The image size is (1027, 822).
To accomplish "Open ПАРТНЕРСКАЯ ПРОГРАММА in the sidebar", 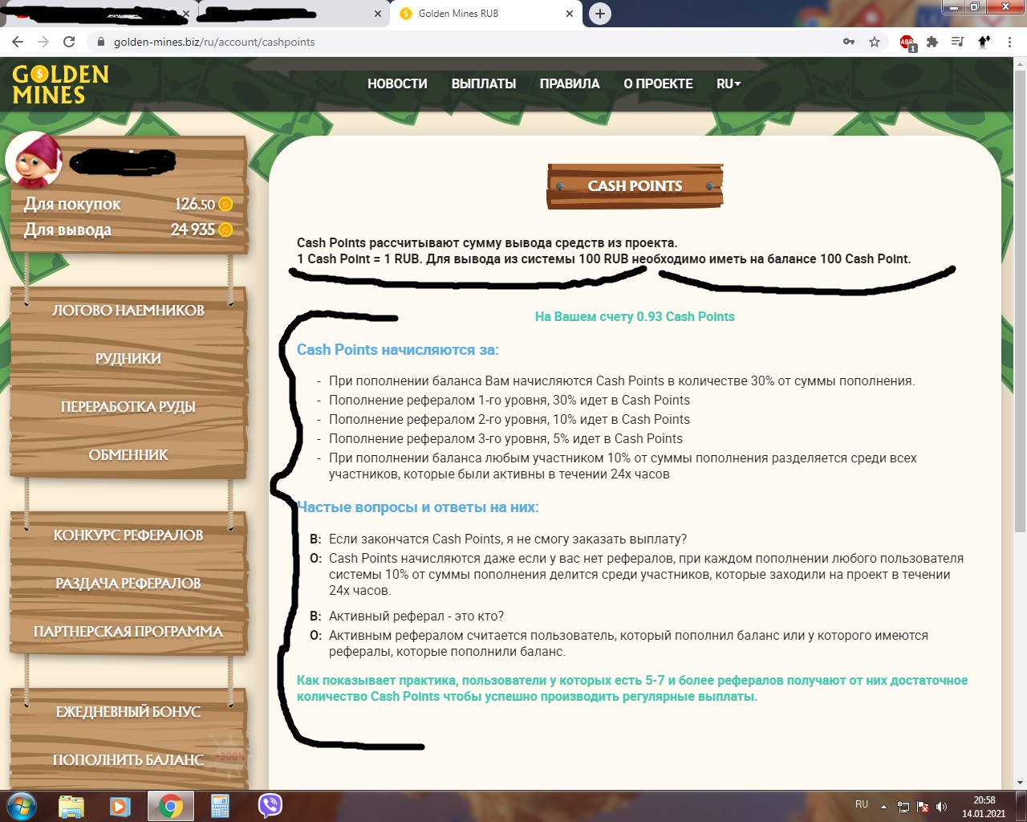I will pyautogui.click(x=128, y=632).
